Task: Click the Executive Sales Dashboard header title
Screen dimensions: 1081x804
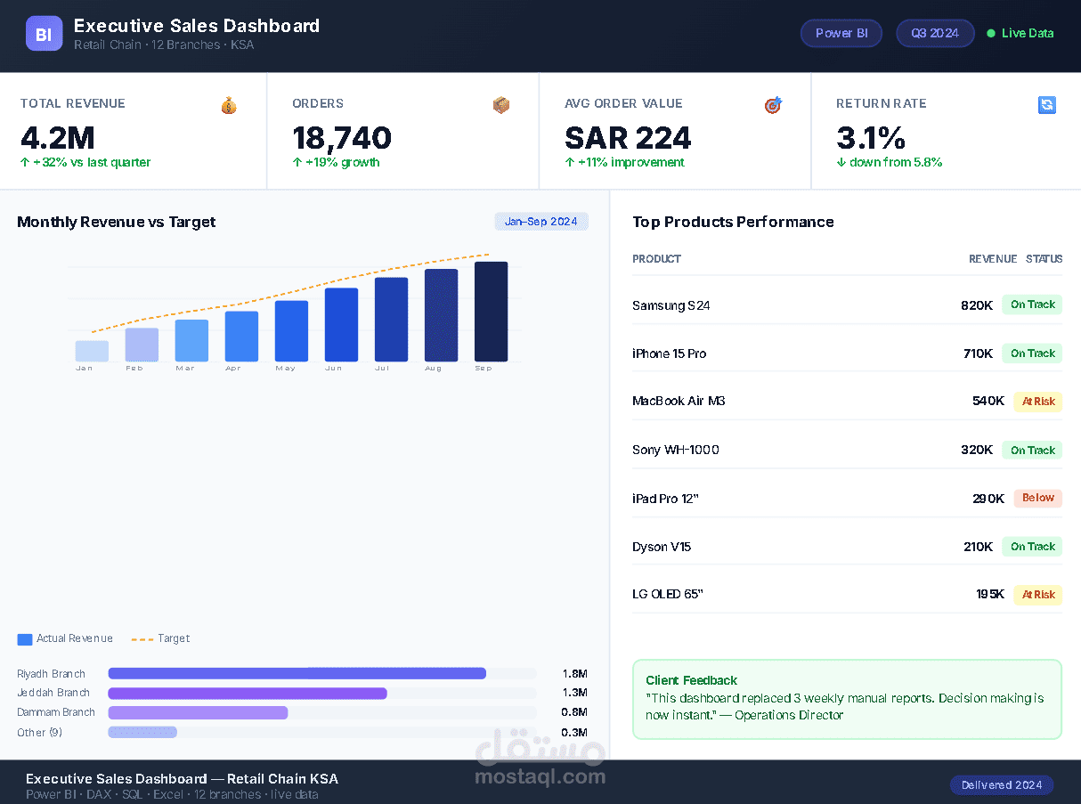Action: [197, 26]
